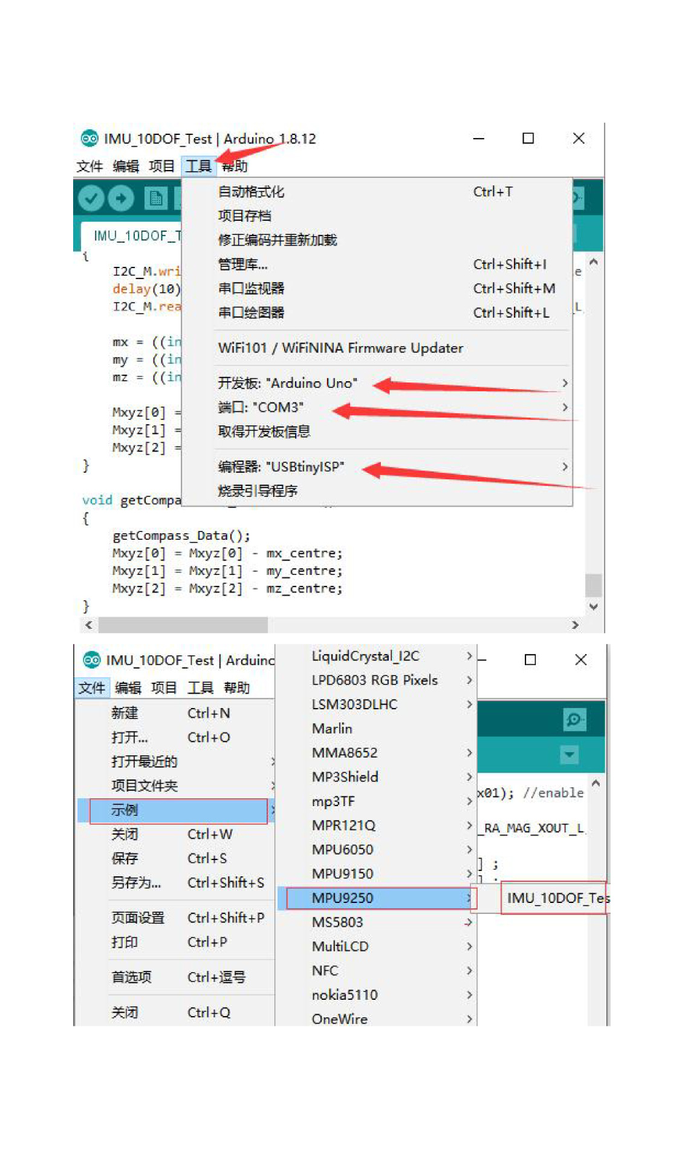Choose 打开... from the file menu
This screenshot has width=682, height=1162.
coord(176,737)
